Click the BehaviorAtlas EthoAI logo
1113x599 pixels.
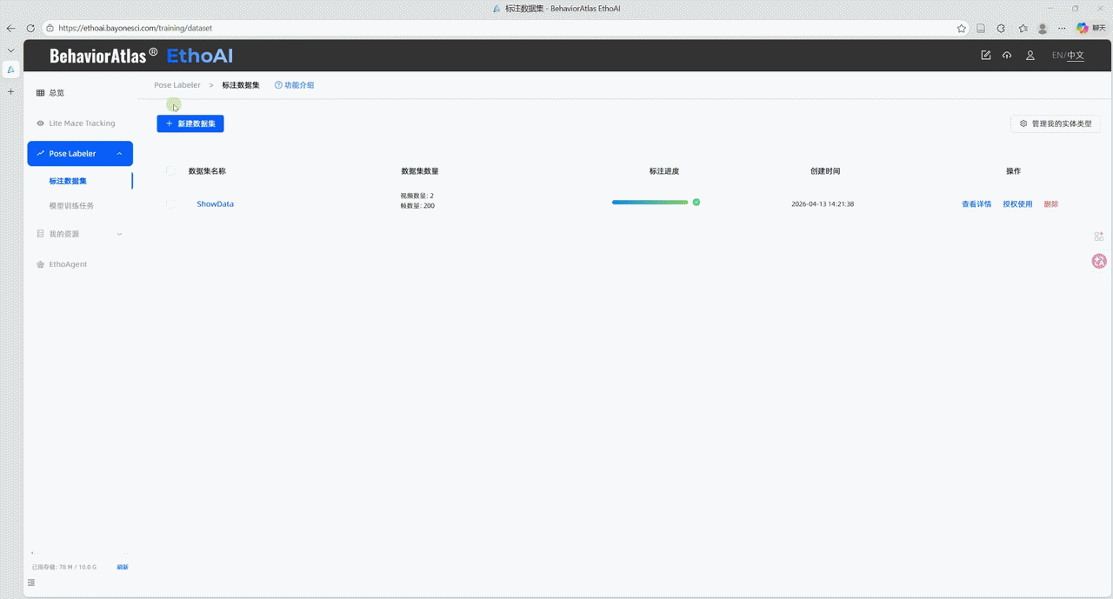click(141, 56)
